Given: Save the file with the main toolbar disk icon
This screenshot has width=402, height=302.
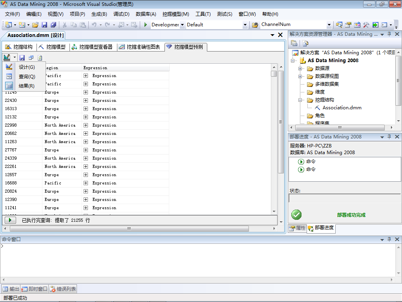Looking at the screenshot, I should (44, 25).
